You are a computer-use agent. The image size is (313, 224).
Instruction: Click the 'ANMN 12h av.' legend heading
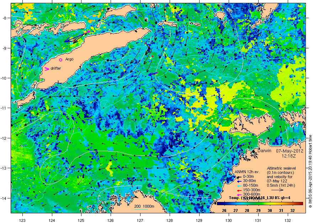click(247, 172)
